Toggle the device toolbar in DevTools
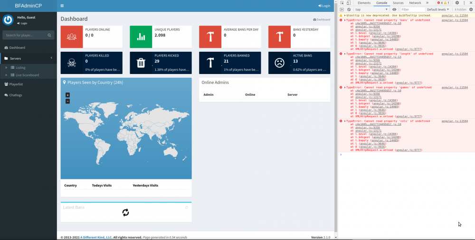475x240 pixels. coord(349,3)
